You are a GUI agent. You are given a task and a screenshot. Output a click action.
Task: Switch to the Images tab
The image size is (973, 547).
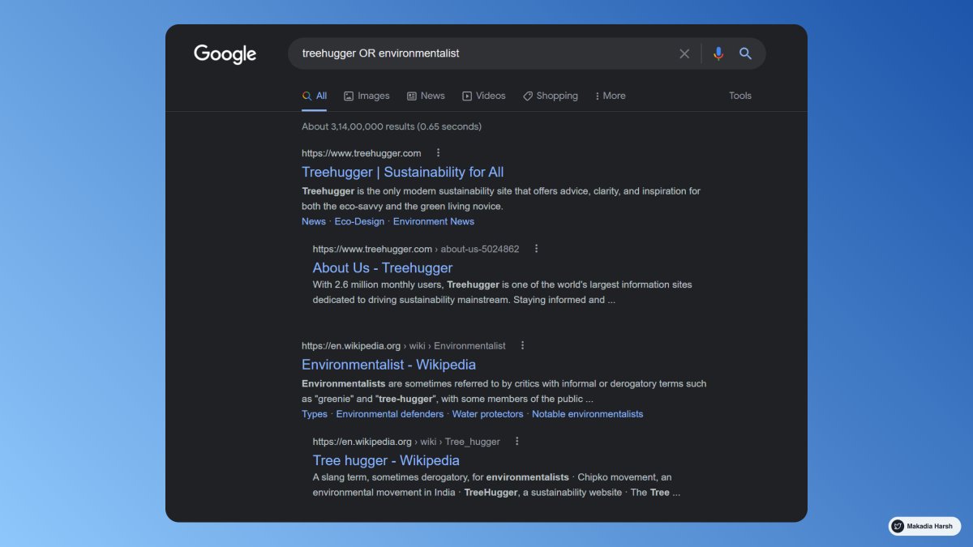366,96
